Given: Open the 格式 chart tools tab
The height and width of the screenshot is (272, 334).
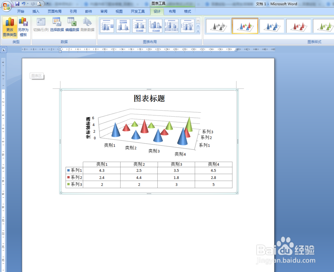Looking at the screenshot, I should (x=187, y=11).
